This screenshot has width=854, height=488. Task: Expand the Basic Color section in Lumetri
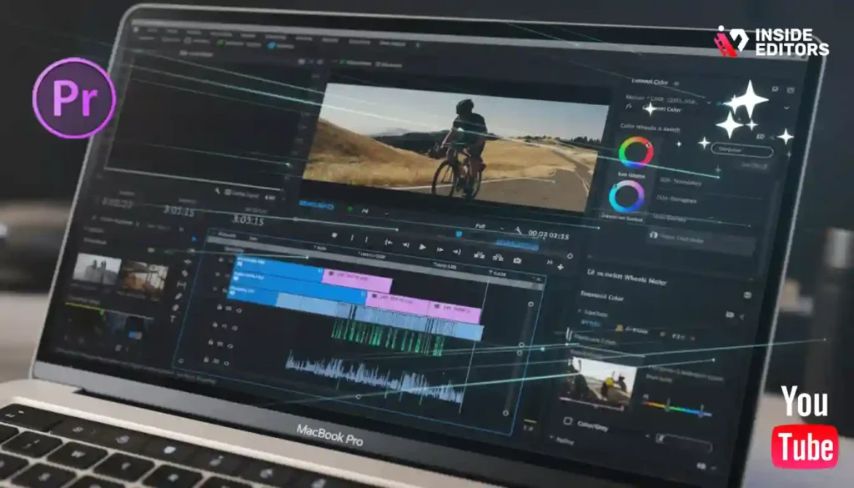(602, 296)
